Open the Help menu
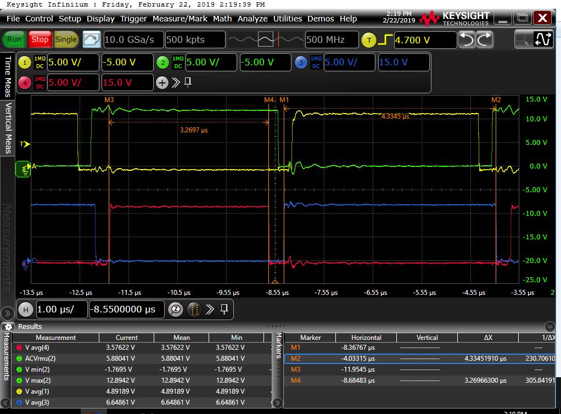Viewport: 561px width, 414px height. tap(348, 19)
